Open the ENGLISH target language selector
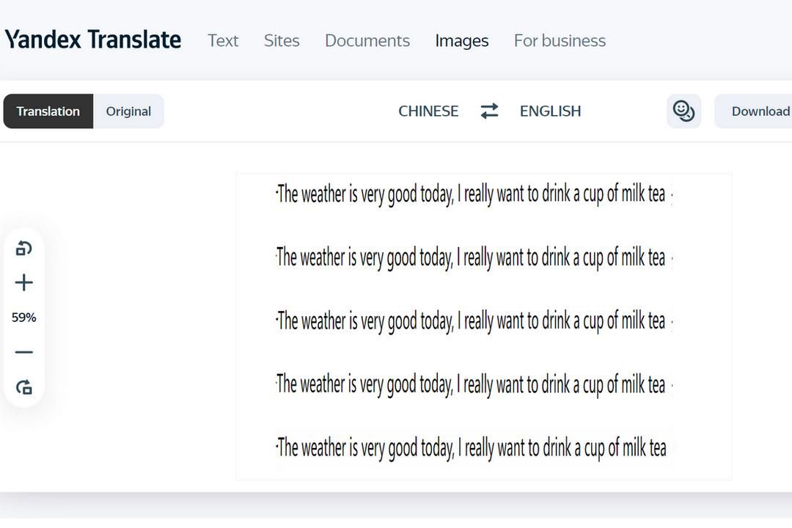Screen dimensions: 792x528 [550, 111]
